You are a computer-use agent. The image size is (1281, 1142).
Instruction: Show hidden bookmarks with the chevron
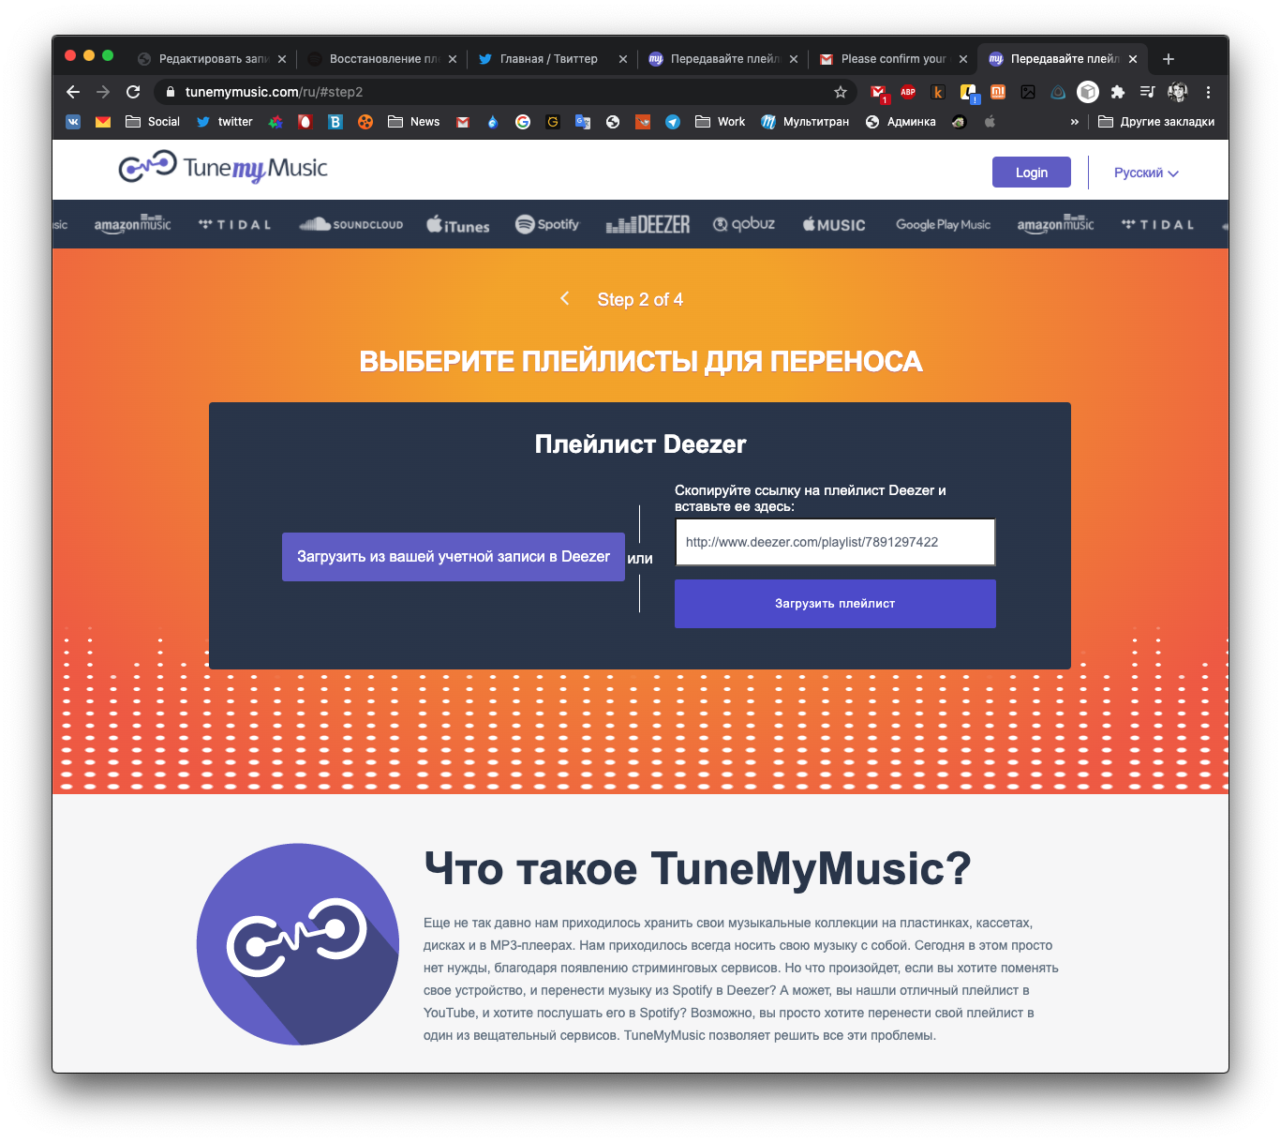[x=1074, y=122]
